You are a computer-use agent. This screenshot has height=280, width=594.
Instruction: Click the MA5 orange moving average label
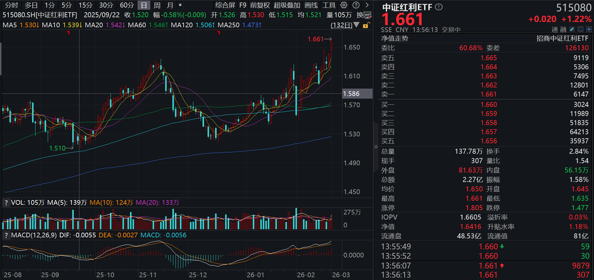tap(21, 25)
